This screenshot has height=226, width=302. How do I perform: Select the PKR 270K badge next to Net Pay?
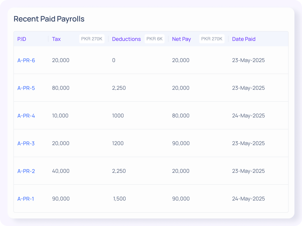[212, 39]
